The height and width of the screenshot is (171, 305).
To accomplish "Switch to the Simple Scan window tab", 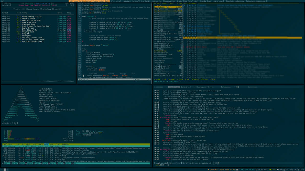I will tap(212, 1).
